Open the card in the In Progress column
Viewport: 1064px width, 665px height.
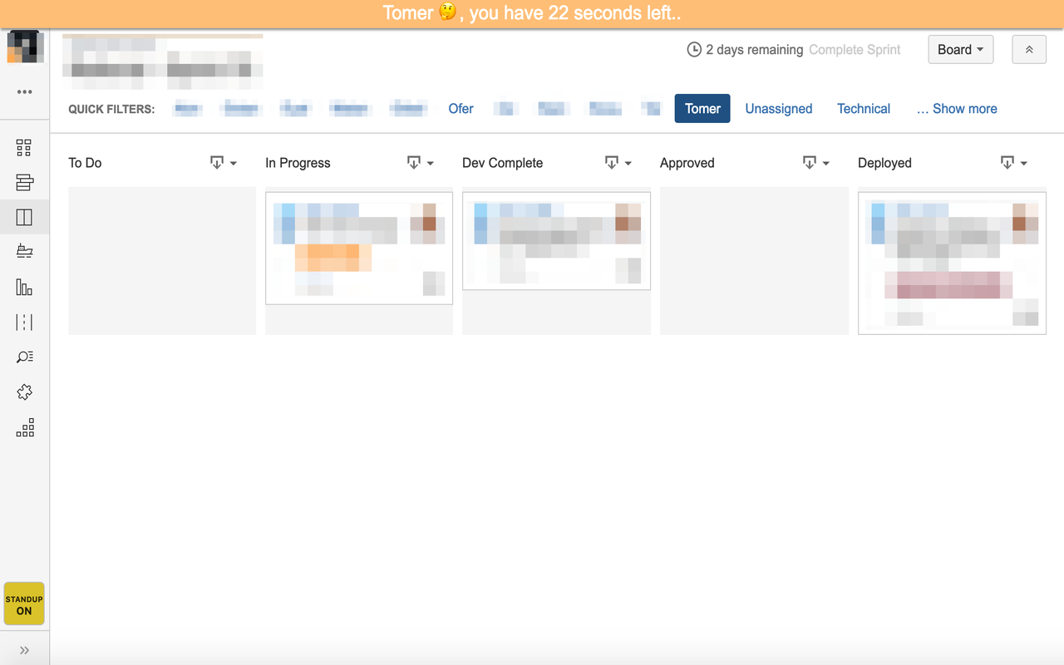click(359, 249)
